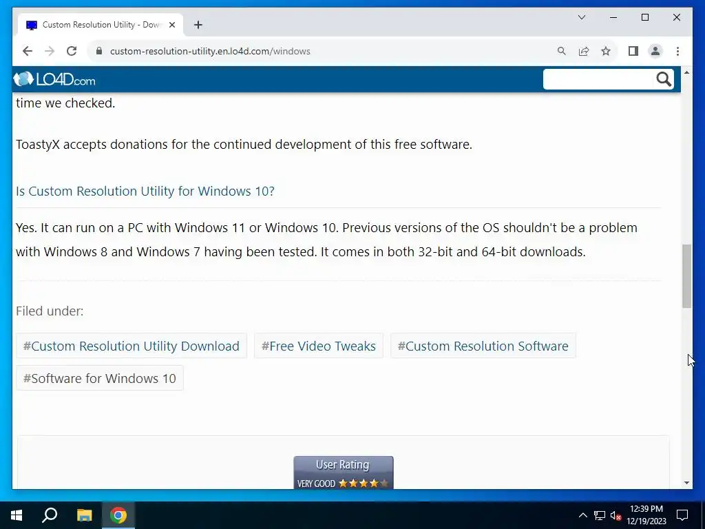The image size is (705, 529).
Task: Select the Custom Resolution Utility tab
Action: tap(101, 25)
